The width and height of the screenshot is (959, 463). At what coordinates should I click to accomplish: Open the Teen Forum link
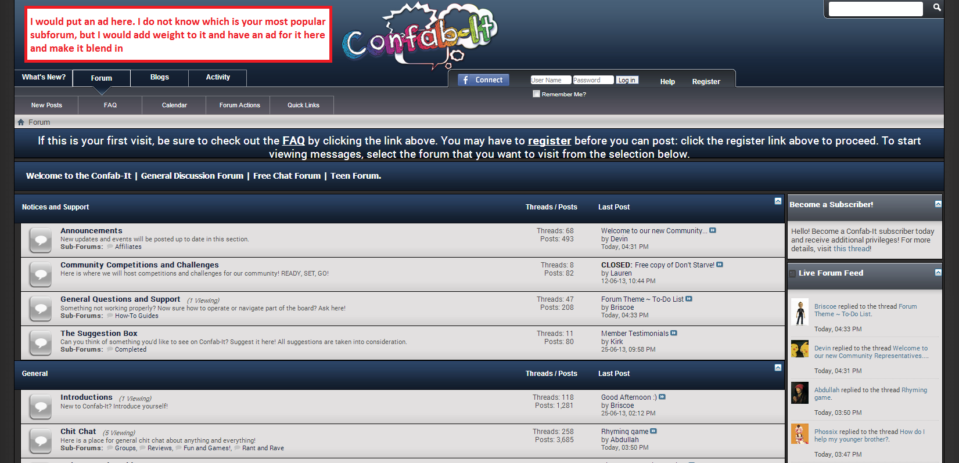tap(356, 176)
